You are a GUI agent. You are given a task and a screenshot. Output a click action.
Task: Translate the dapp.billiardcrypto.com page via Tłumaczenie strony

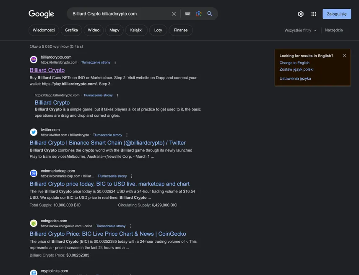pos(98,95)
